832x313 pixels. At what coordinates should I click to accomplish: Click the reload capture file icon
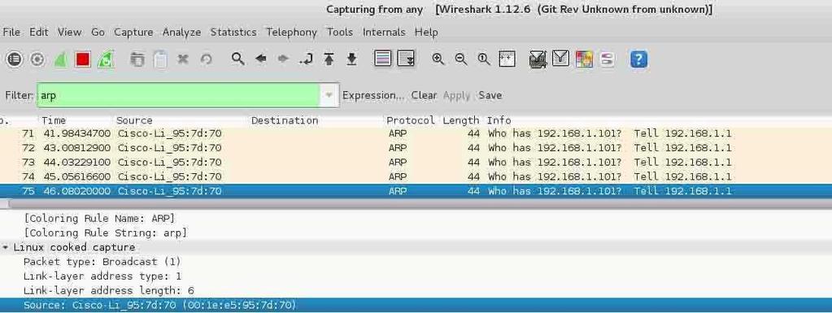[x=207, y=59]
